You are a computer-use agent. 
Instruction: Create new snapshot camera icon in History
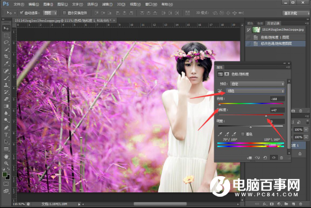coord(293,111)
